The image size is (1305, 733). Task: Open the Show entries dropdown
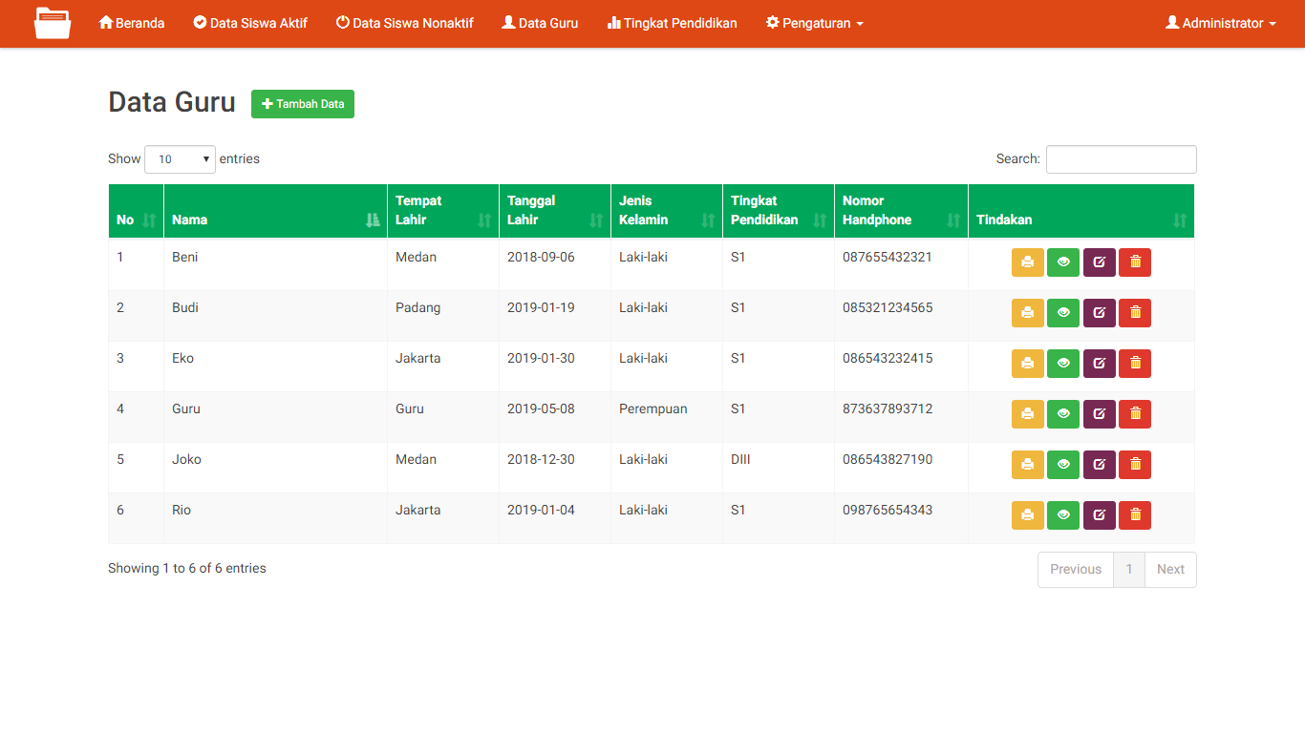[179, 158]
